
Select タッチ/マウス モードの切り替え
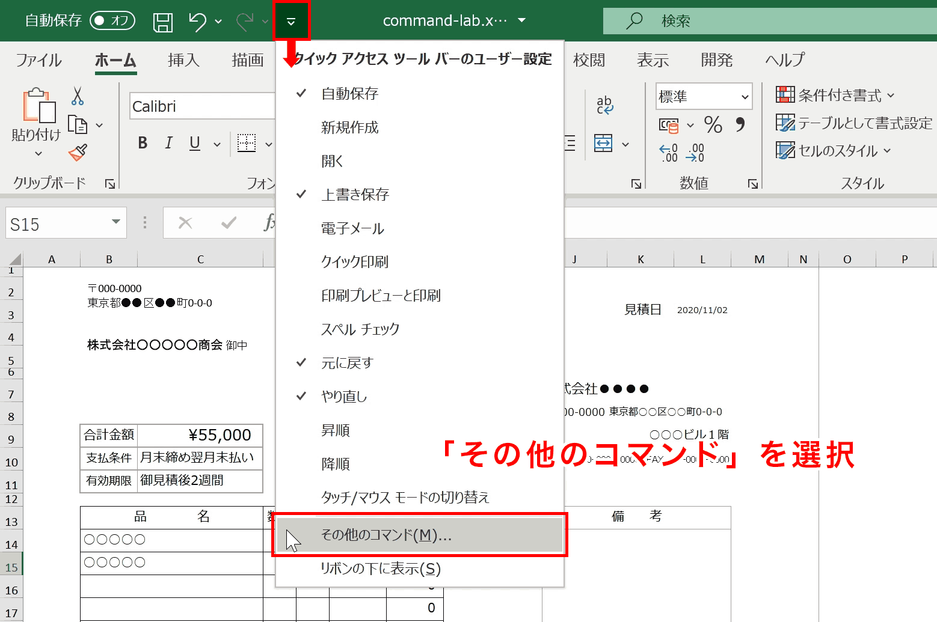419,498
